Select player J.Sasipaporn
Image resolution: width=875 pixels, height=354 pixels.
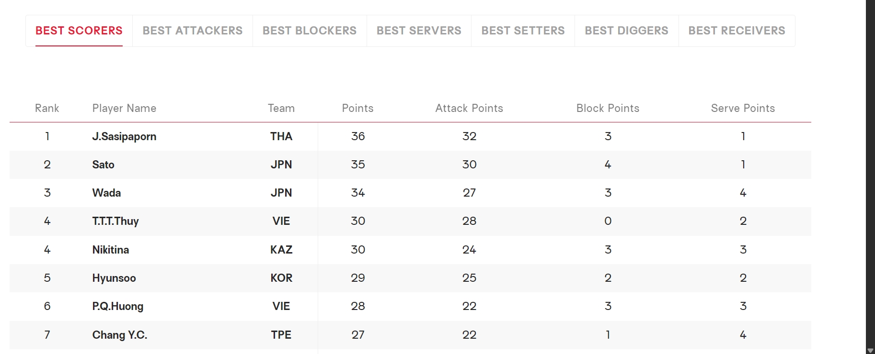tap(124, 136)
